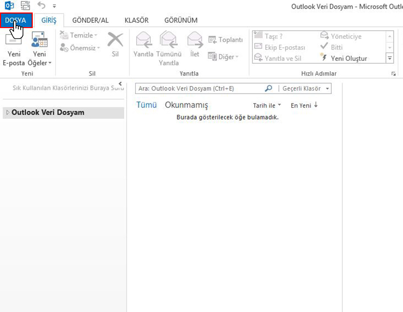Screen dimensions: 403x312
Task: Show only Okunmamış messages
Action: 186,105
